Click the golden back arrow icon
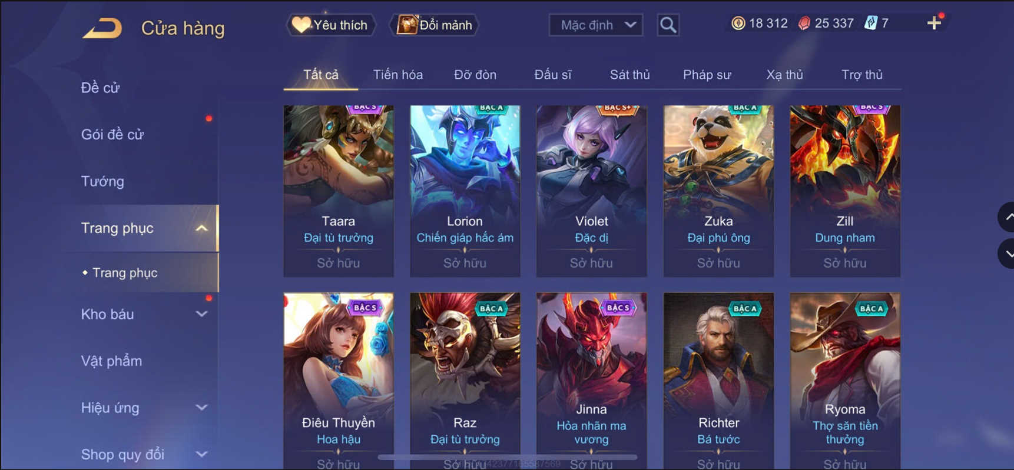This screenshot has height=470, width=1014. (x=102, y=28)
